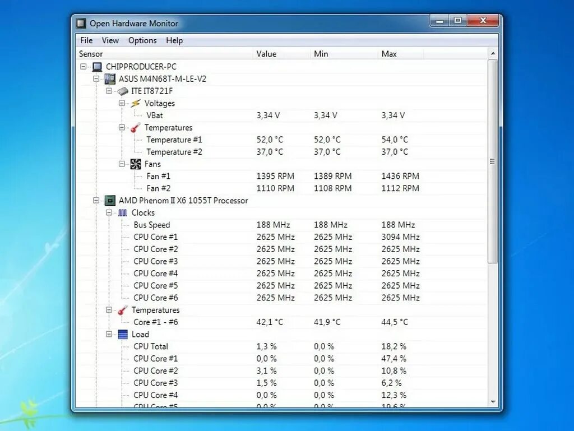
Task: Click the Voltages lightning bolt icon
Action: tap(136, 103)
